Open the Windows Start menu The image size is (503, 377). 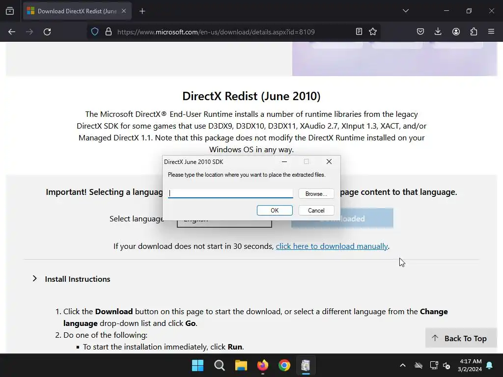(x=197, y=365)
